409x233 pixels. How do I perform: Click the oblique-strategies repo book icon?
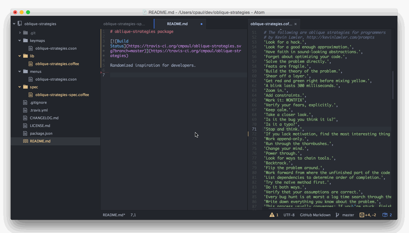click(20, 24)
